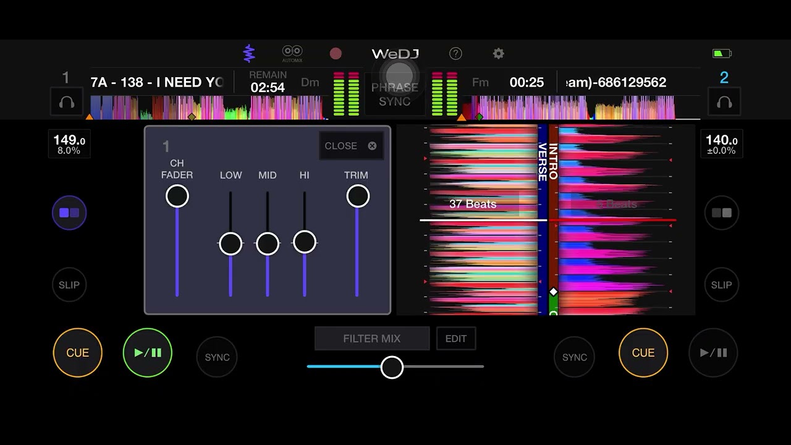Viewport: 791px width, 445px height.
Task: Open the FILTER MIX selector
Action: click(x=372, y=339)
